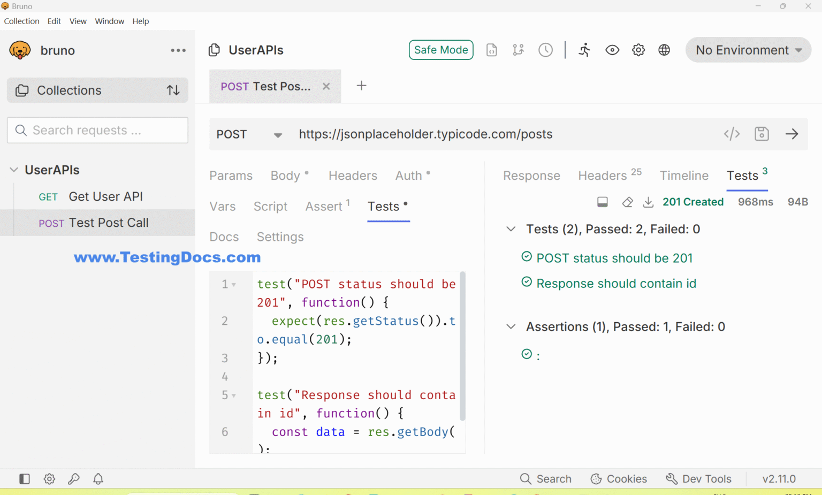The image size is (822, 495).
Task: View the request history
Action: (545, 50)
